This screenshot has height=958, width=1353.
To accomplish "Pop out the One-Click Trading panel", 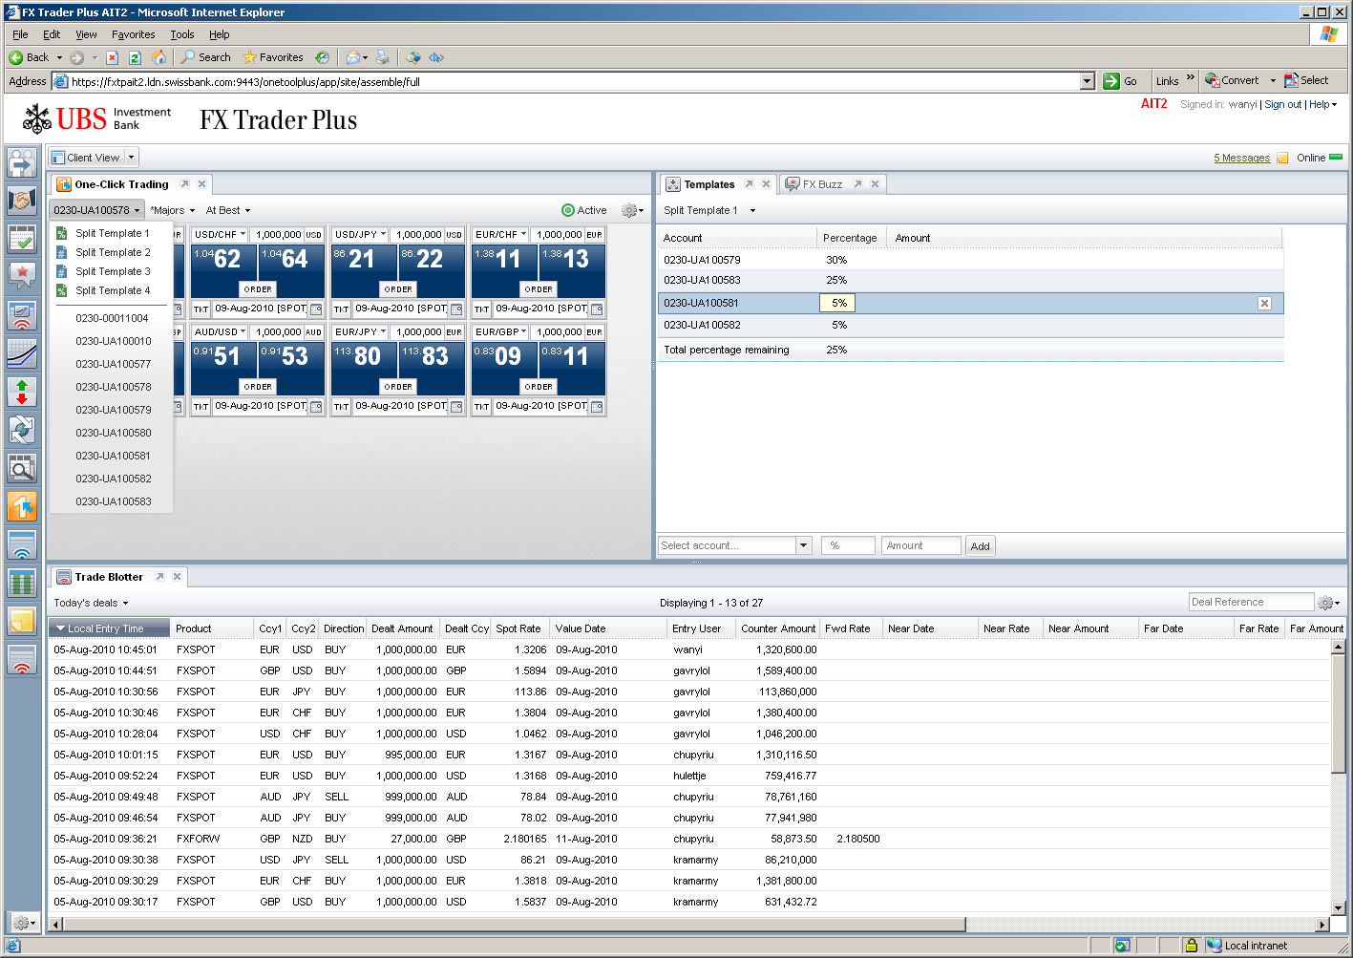I will pyautogui.click(x=184, y=184).
